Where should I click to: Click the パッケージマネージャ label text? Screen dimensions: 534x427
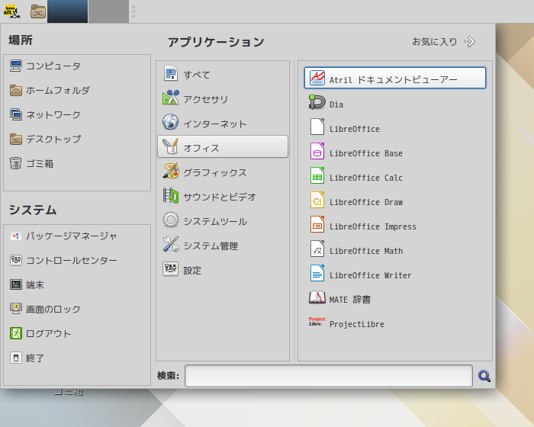coord(72,236)
